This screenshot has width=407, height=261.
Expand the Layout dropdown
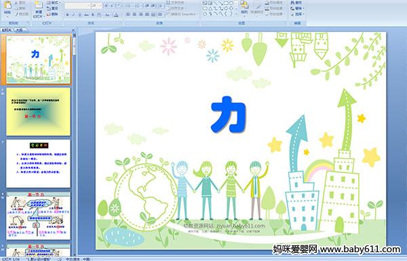tap(54, 3)
